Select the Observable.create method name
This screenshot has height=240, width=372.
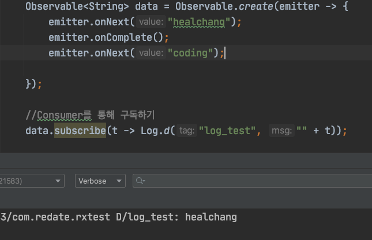(x=255, y=6)
